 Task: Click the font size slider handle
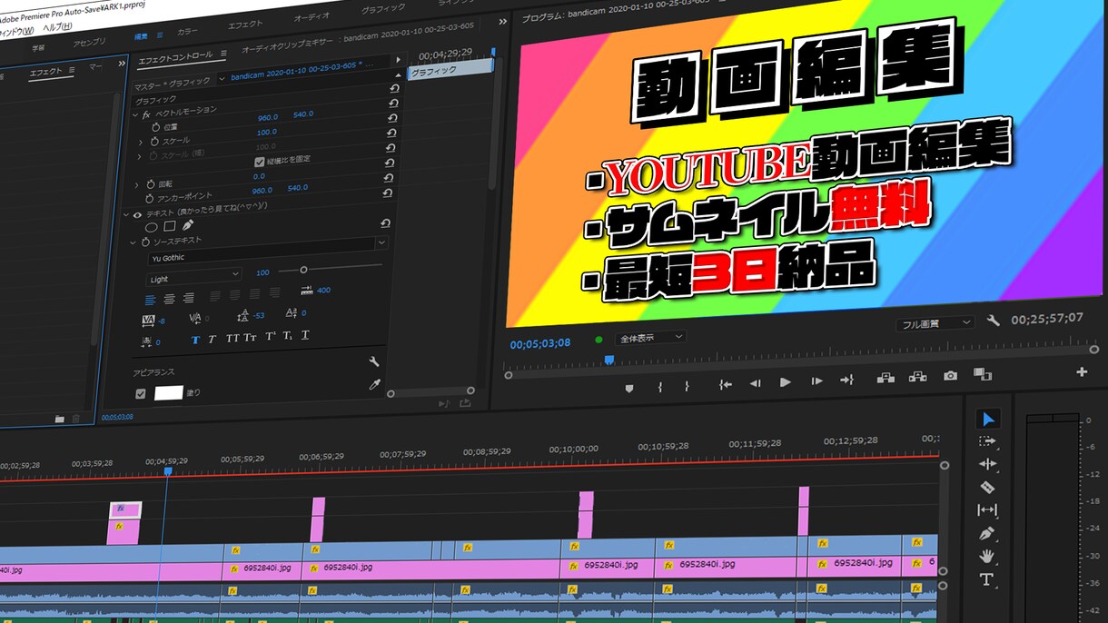pyautogui.click(x=303, y=270)
